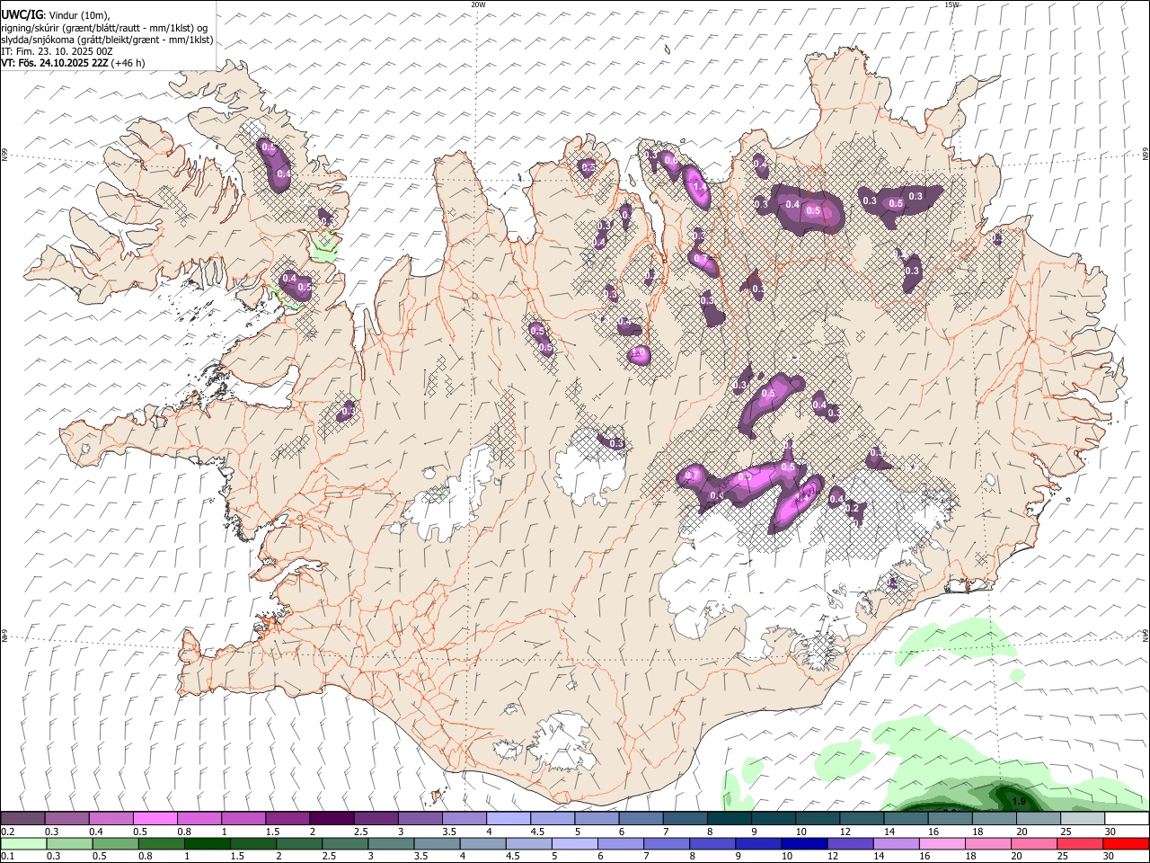
Task: Click the "15W" longitude label
Action: 951,4
